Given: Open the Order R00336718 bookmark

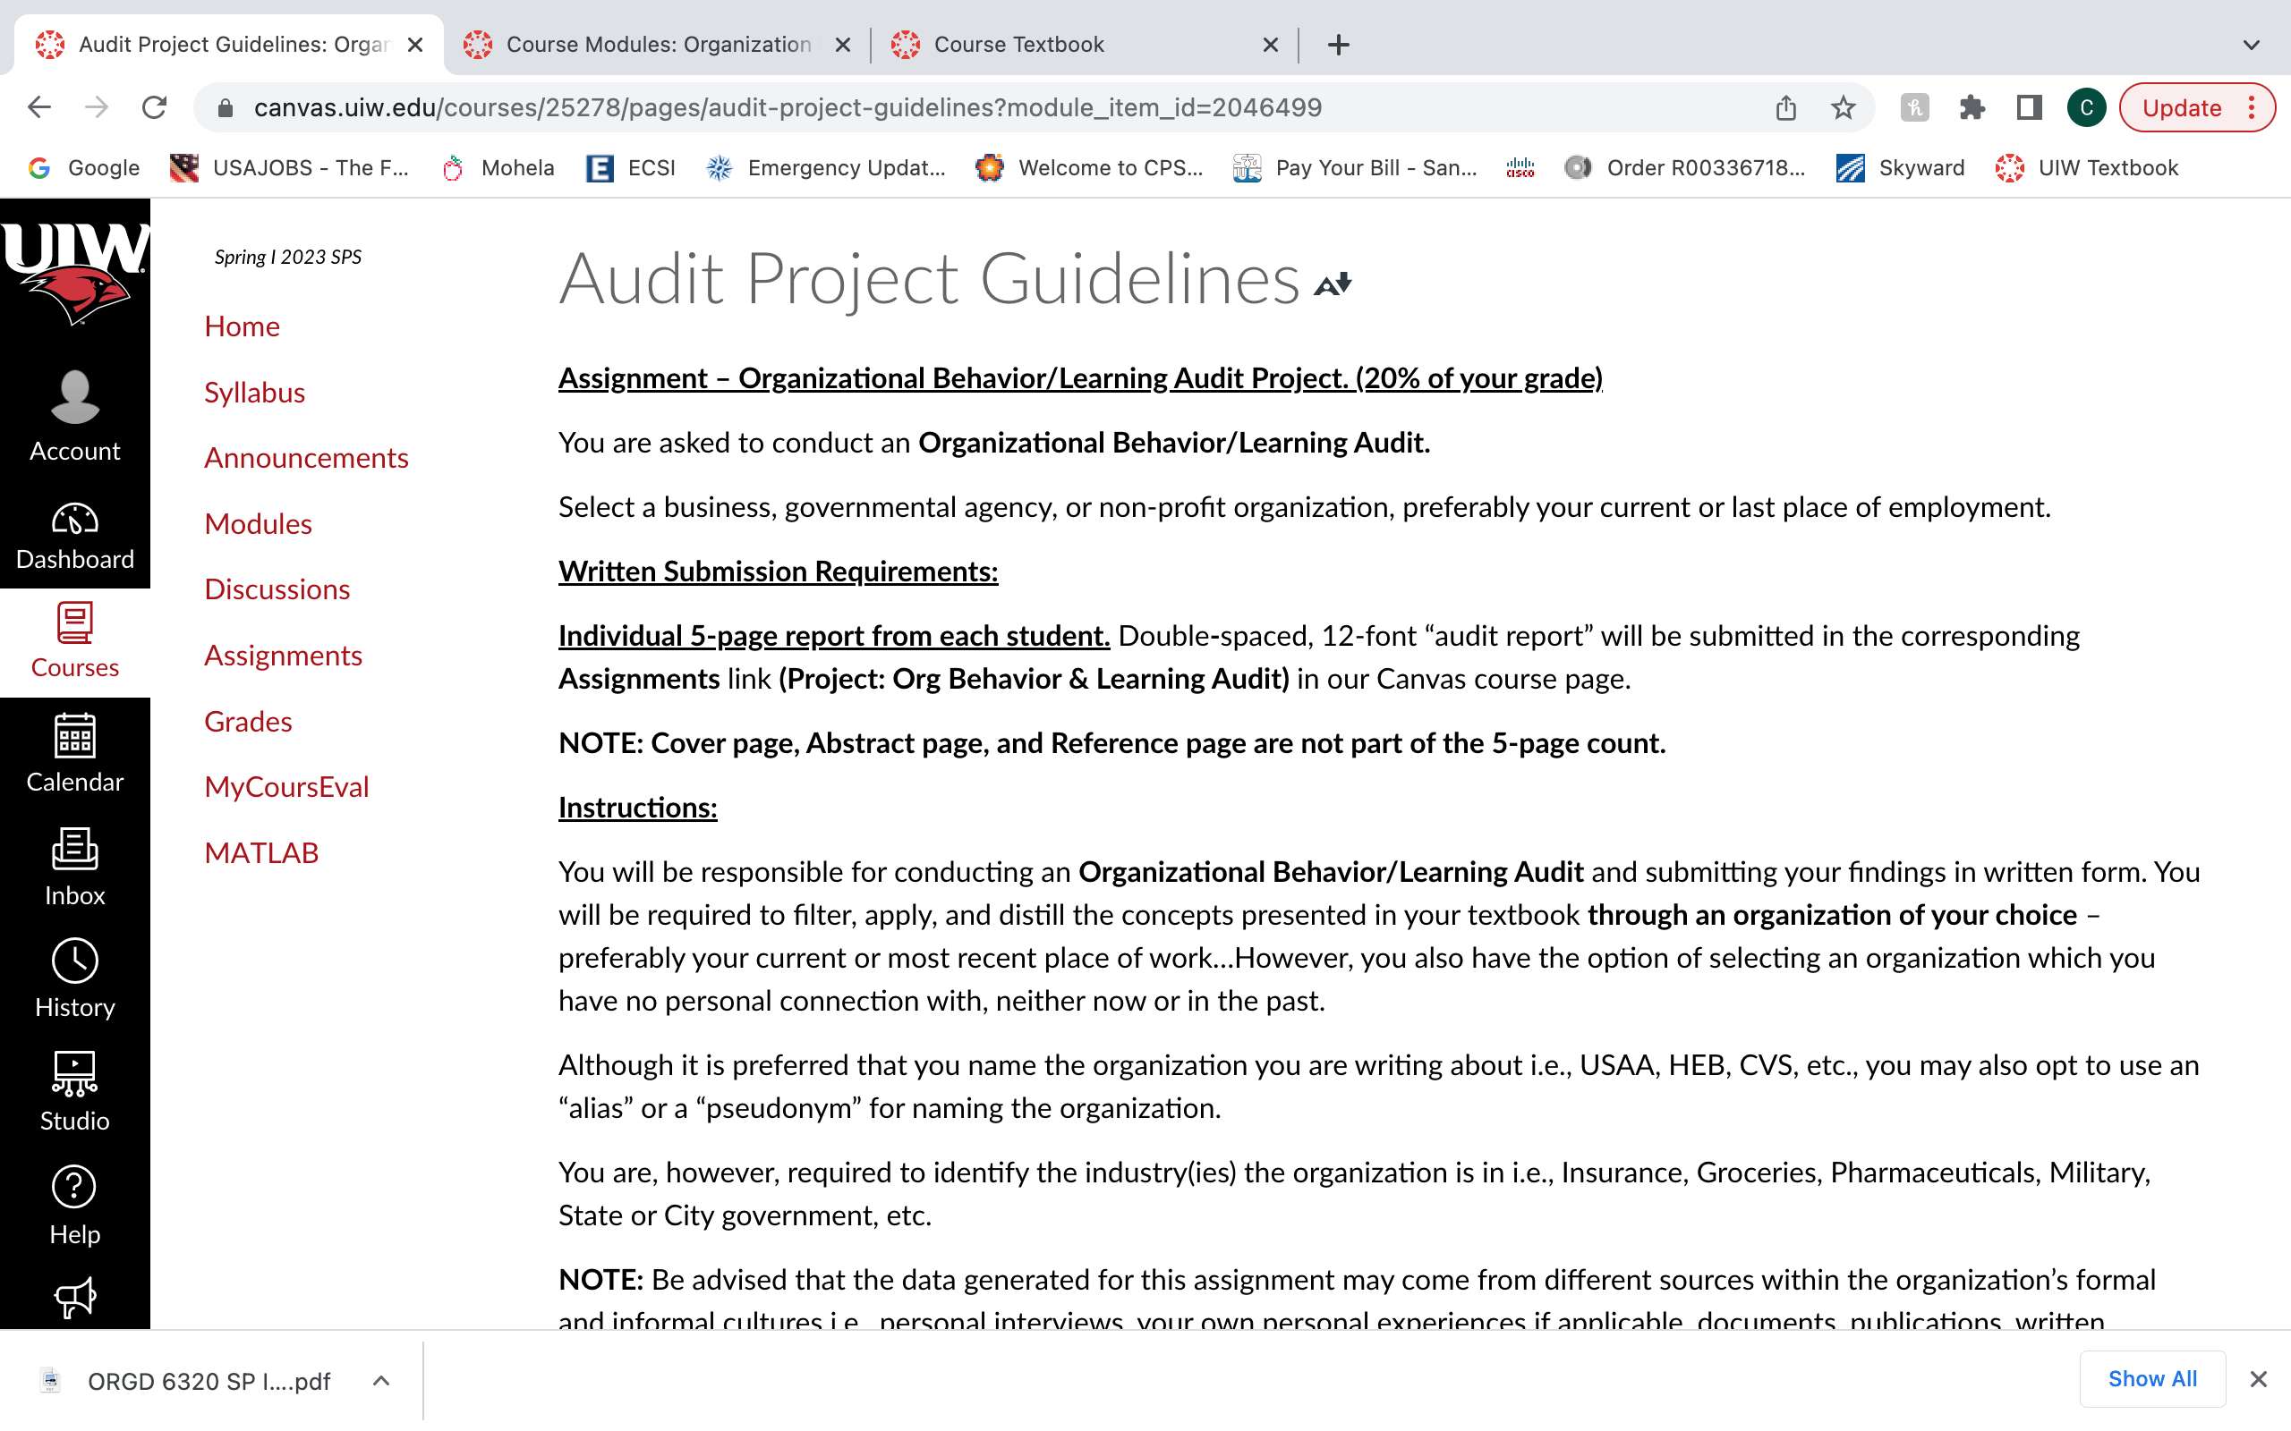Looking at the screenshot, I should (1684, 167).
